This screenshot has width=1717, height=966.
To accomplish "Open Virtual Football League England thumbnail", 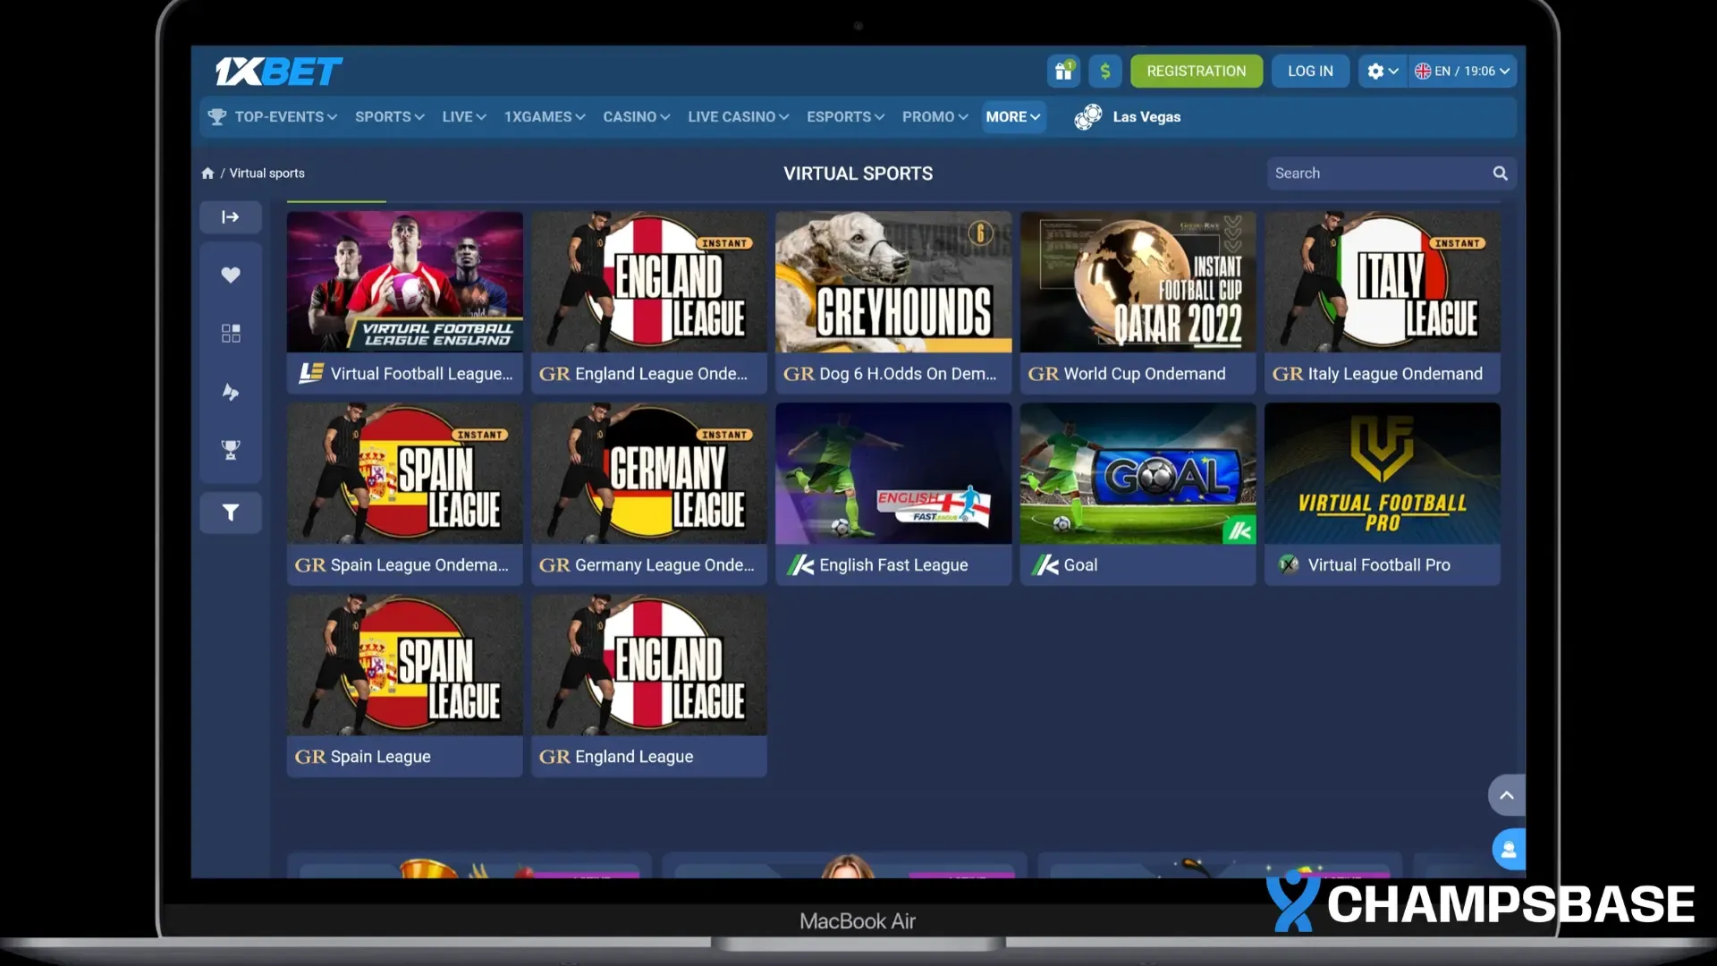I will pyautogui.click(x=405, y=282).
